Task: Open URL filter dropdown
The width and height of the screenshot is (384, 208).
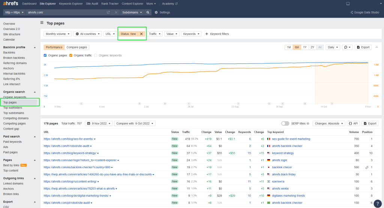Action: [110, 34]
